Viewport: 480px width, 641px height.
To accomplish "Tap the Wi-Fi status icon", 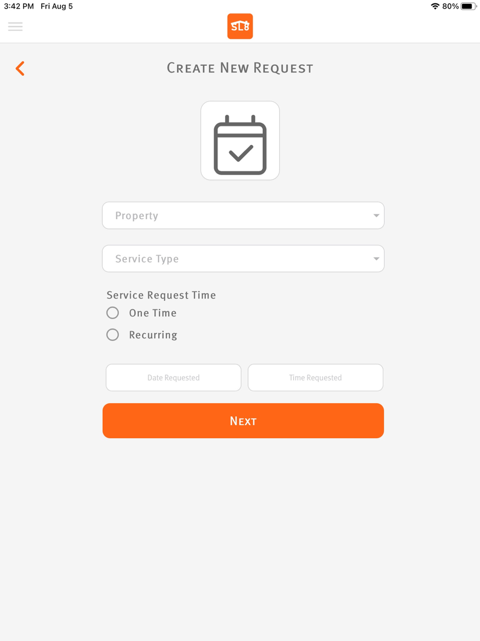I will tap(435, 6).
